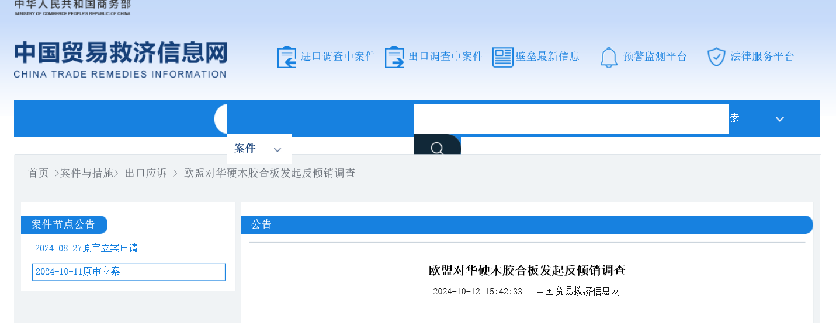Click the barrier news newspaper icon
The height and width of the screenshot is (323, 836).
click(x=502, y=57)
